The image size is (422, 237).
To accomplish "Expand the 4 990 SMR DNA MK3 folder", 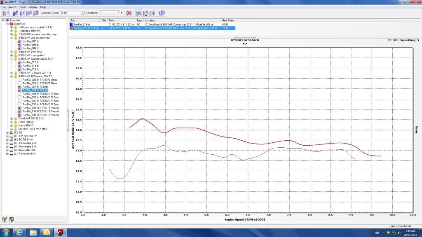I will click(12, 51).
